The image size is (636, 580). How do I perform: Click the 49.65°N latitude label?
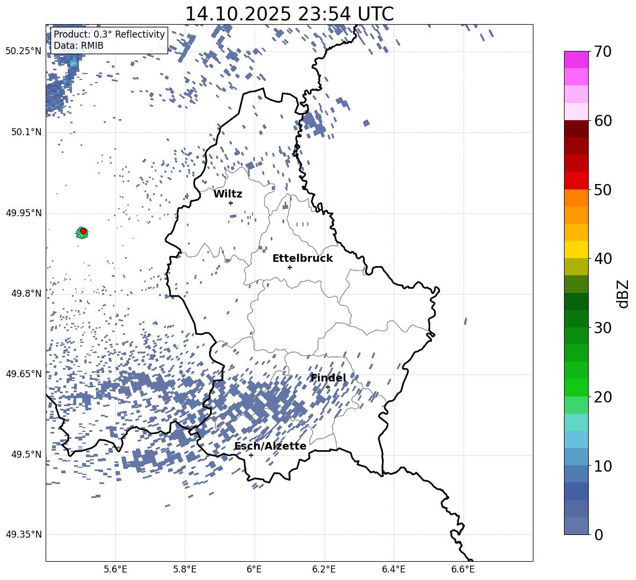24,373
